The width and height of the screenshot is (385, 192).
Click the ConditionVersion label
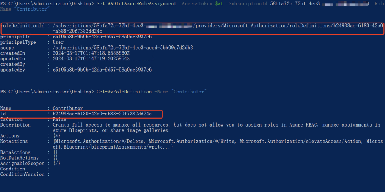pyautogui.click(x=22, y=174)
